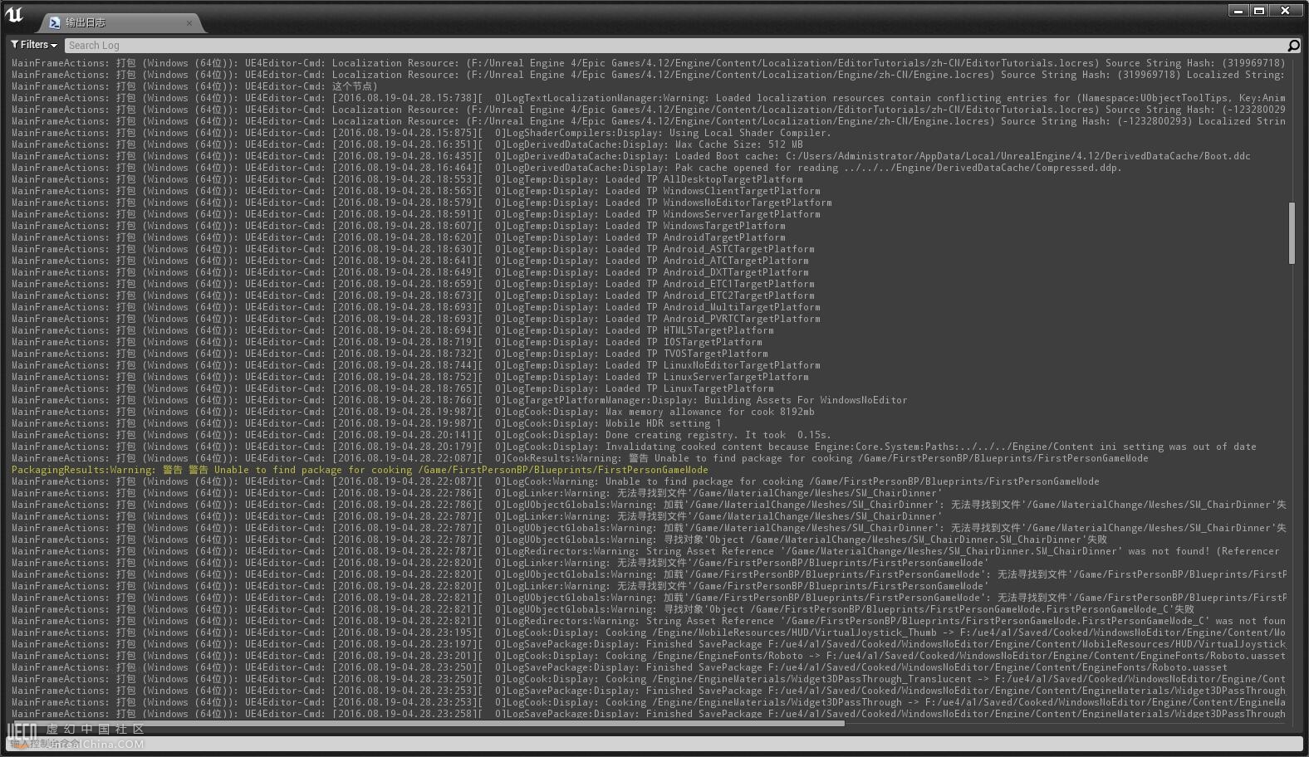Select the LogRedirectors warning about SM_ChairDinner
1309x757 pixels.
pos(645,551)
